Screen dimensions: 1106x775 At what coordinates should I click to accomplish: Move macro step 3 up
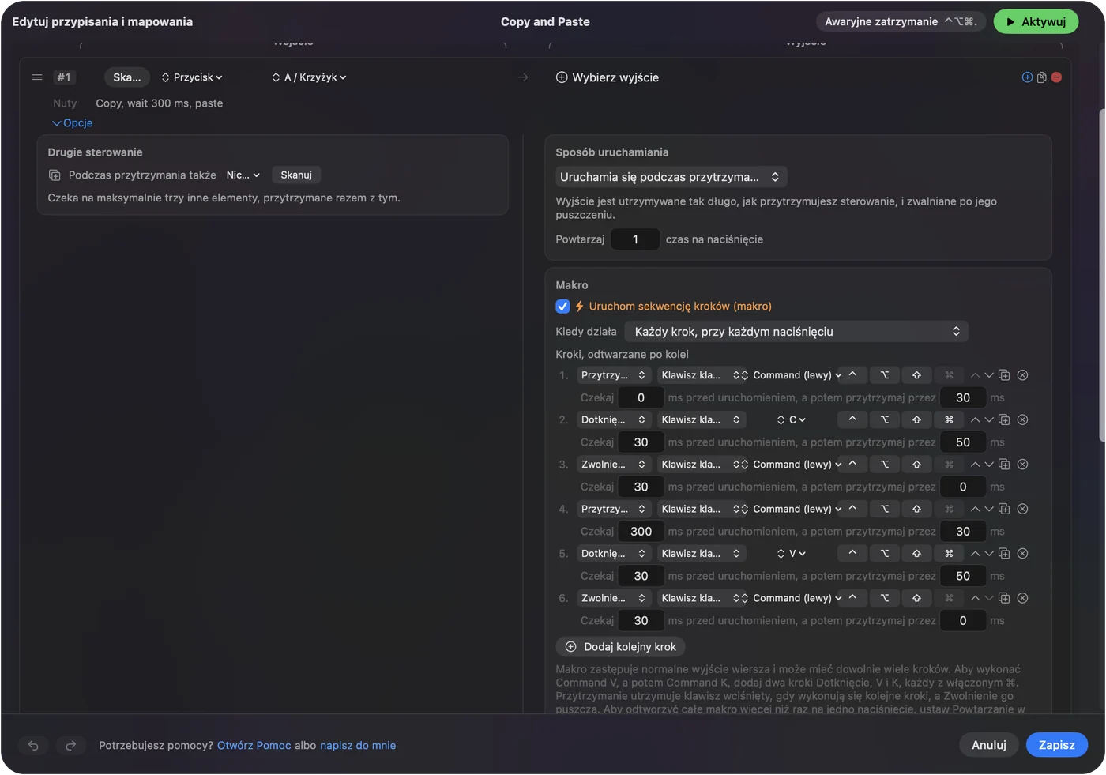click(975, 465)
